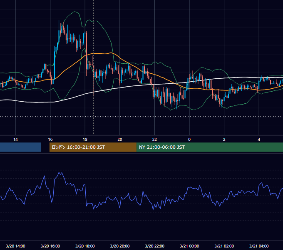Click the 18 hour label on the price chart axis
283x250 pixels.
(85, 140)
